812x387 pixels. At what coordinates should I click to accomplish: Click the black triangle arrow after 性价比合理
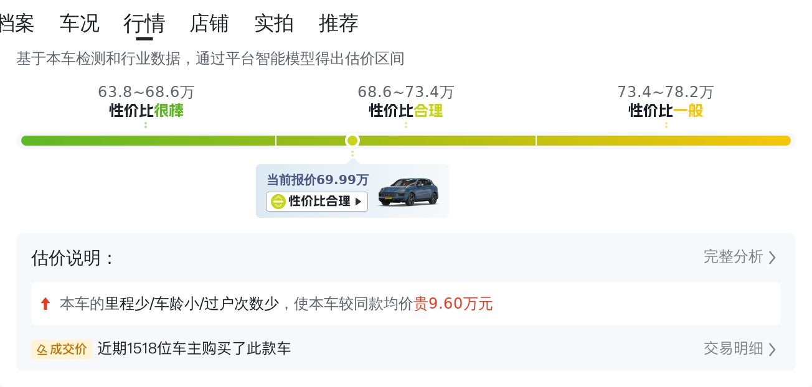(359, 202)
